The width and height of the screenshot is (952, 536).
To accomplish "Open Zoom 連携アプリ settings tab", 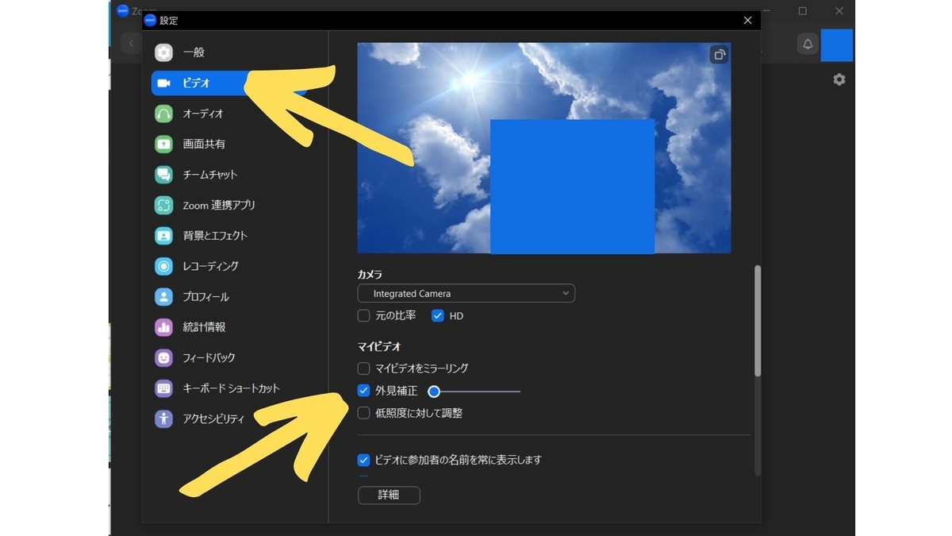I will click(x=229, y=206).
